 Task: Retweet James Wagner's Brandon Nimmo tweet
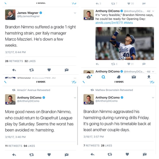[x=31, y=70]
